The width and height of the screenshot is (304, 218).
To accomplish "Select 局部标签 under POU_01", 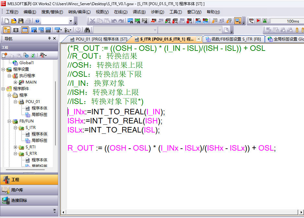I will point(39,115).
